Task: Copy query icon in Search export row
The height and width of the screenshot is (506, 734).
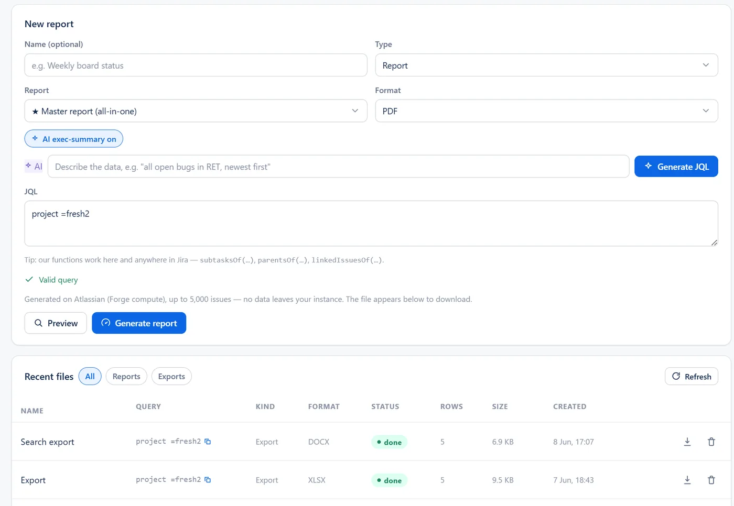Action: coord(208,442)
